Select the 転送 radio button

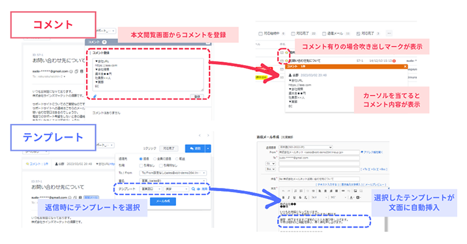coord(177,159)
